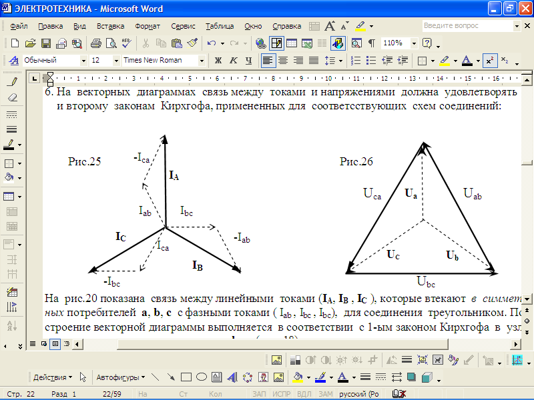
Task: Save the document with diskette icon
Action: click(45, 43)
